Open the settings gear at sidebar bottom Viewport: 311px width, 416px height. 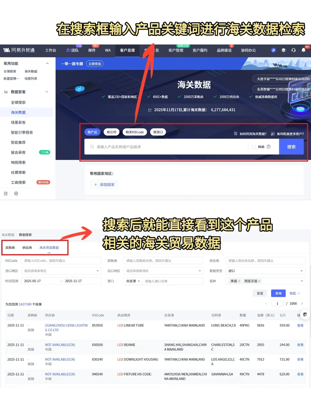[16, 193]
